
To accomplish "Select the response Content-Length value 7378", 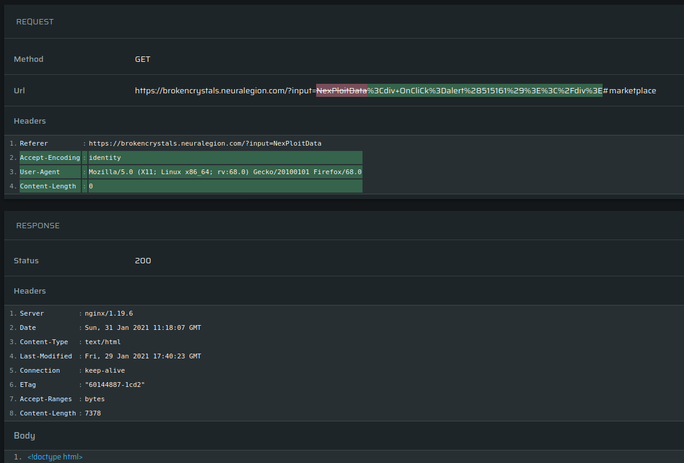I will click(x=93, y=414).
